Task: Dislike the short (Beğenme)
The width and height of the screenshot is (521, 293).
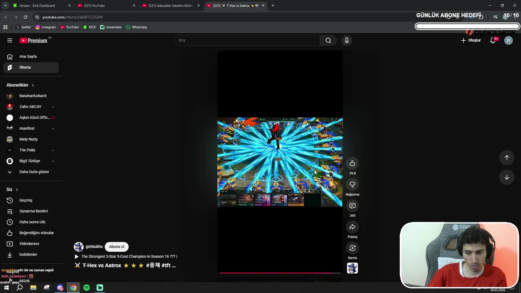Action: tap(352, 184)
